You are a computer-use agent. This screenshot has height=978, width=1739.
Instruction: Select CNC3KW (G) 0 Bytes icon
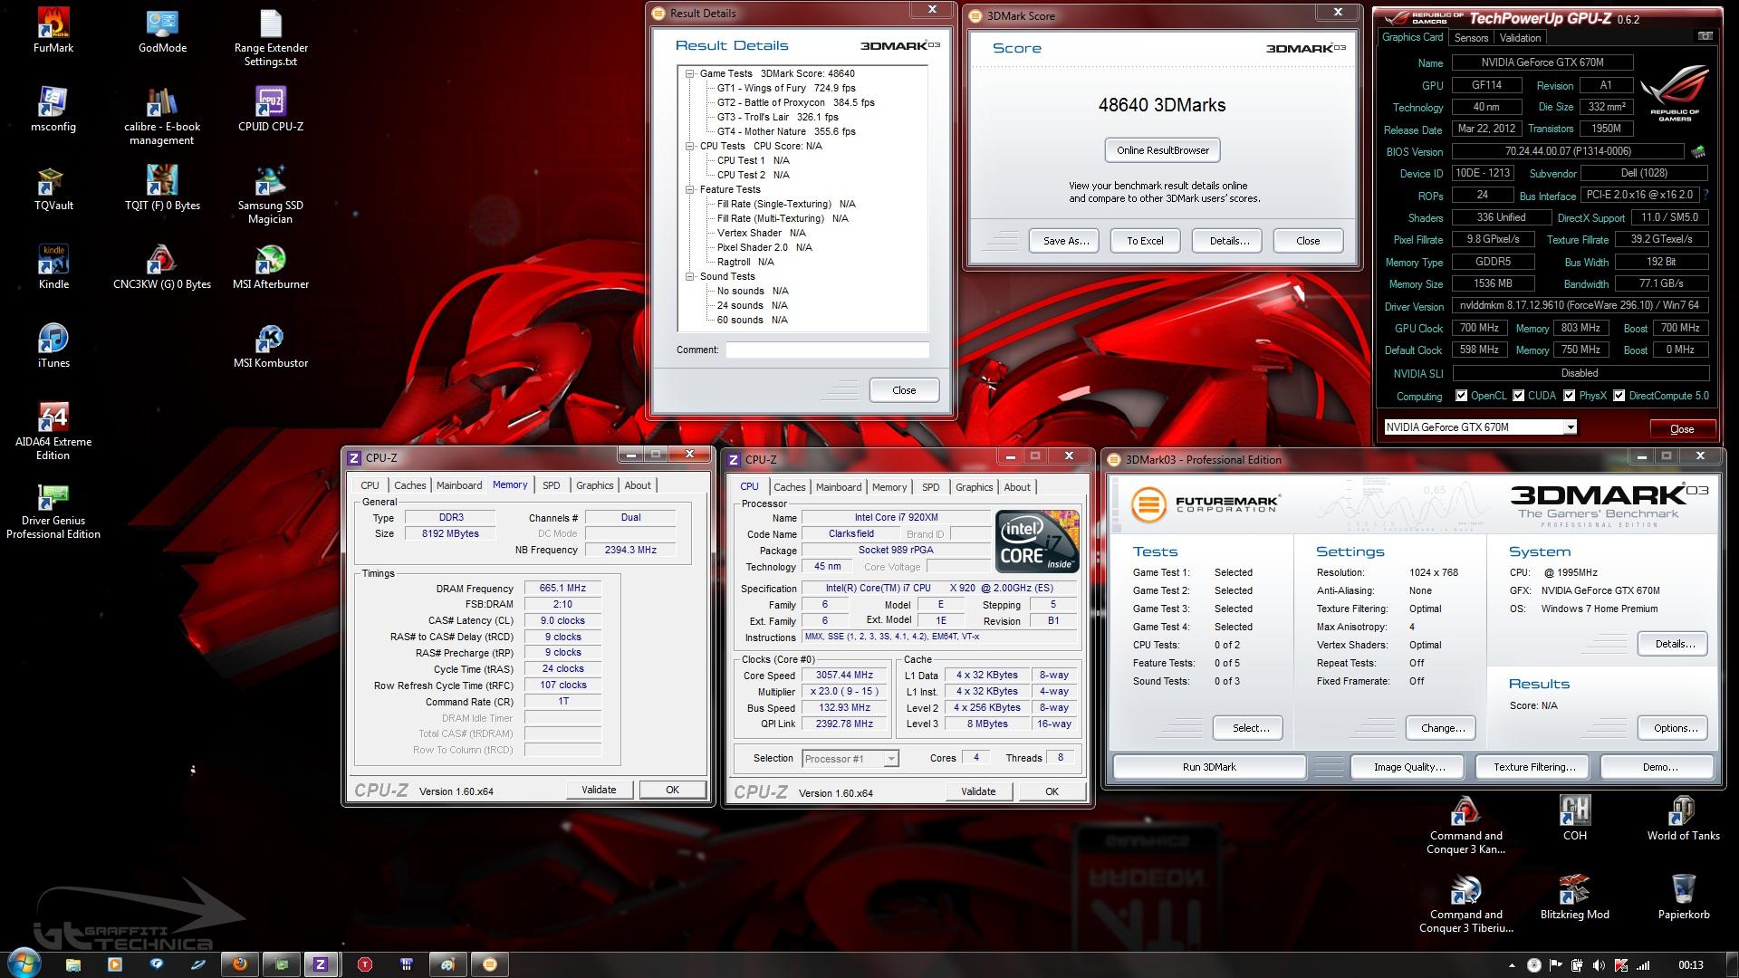(x=162, y=267)
